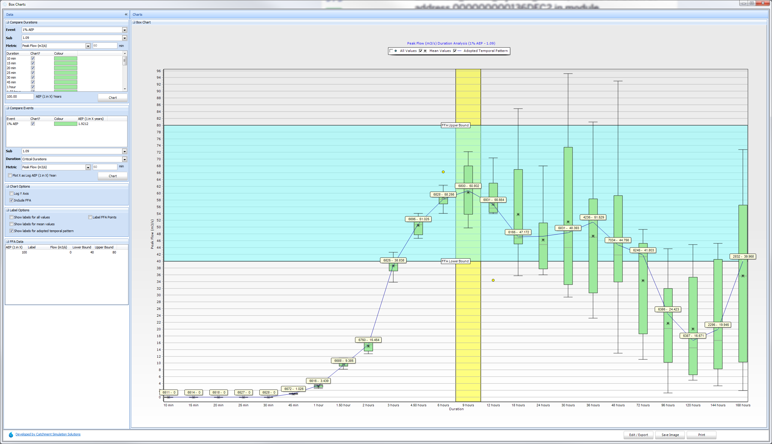Open the Event dropdown showing 1% AEP

tap(124, 30)
